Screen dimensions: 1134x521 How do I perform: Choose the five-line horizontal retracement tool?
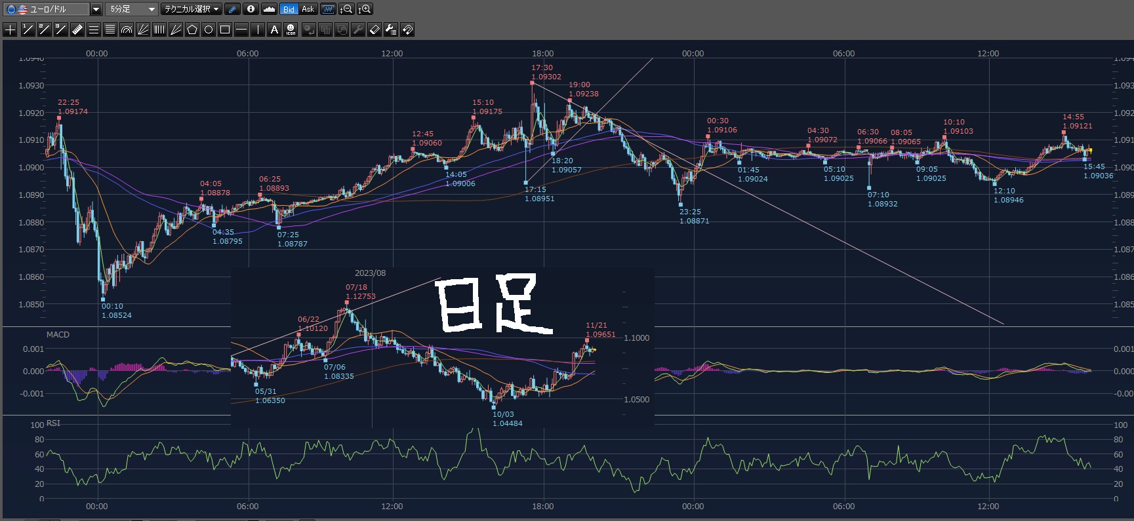[x=110, y=29]
